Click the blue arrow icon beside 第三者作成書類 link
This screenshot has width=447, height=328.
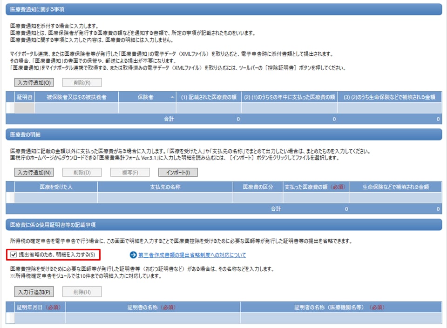134,255
